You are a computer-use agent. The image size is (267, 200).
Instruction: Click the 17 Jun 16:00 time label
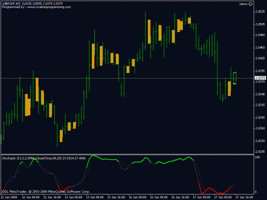pyautogui.click(x=244, y=197)
